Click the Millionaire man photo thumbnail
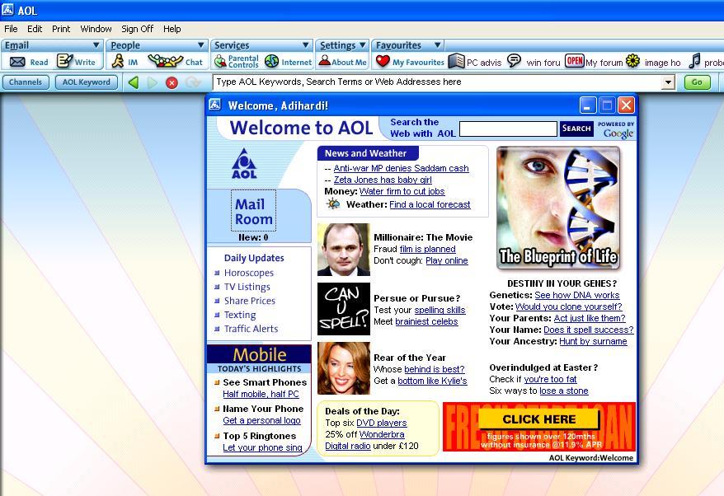Viewport: 724px width, 496px height. coord(344,250)
